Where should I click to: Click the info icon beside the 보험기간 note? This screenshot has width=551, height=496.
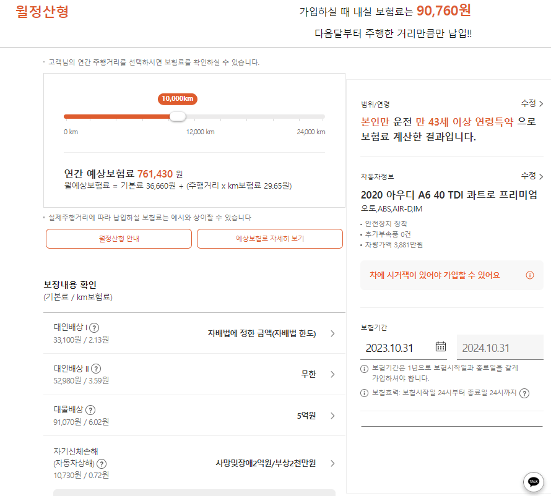(x=363, y=369)
